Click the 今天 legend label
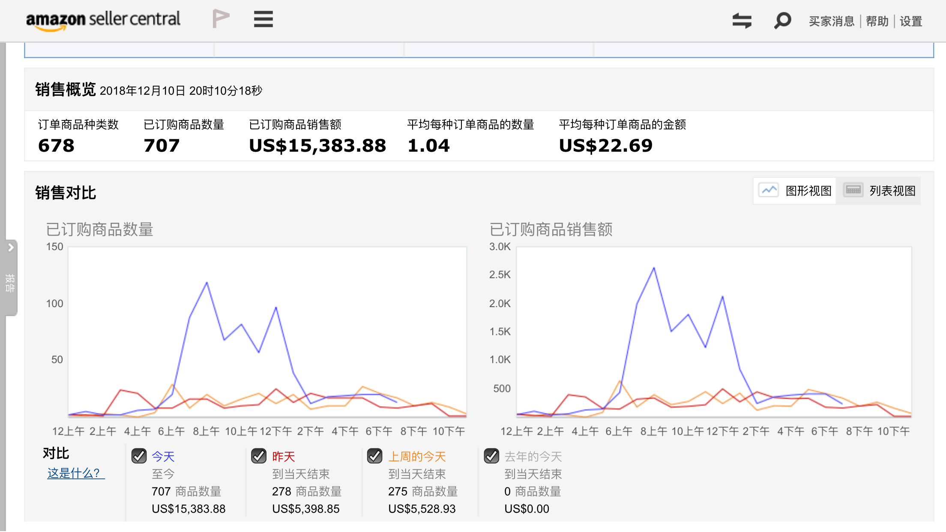The image size is (946, 532). [x=163, y=457]
